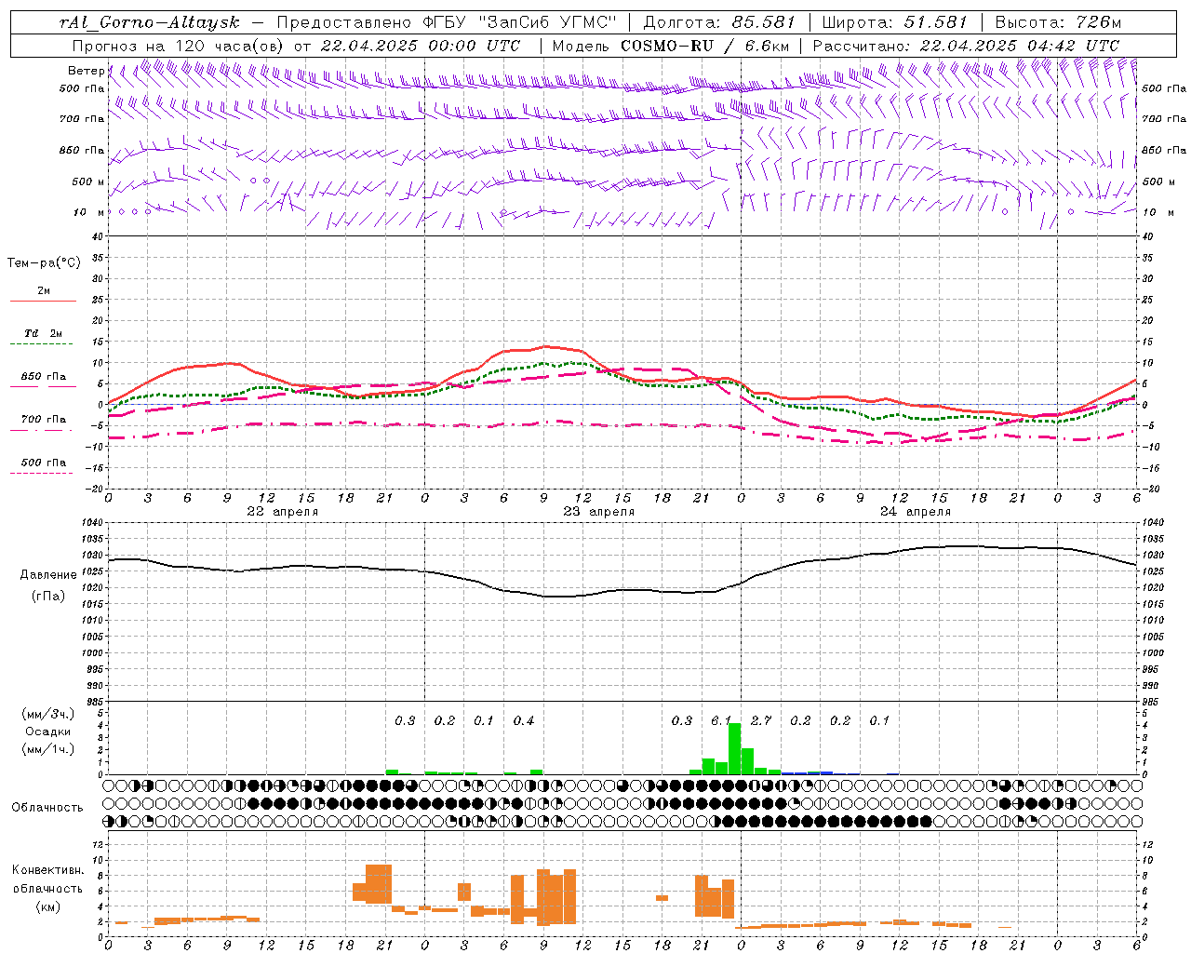Click the 2.7 precipitation total value
1191x953 pixels.
coord(761,720)
